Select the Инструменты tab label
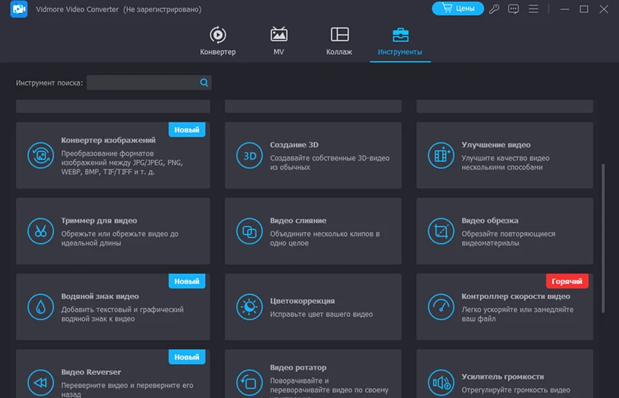 (400, 51)
